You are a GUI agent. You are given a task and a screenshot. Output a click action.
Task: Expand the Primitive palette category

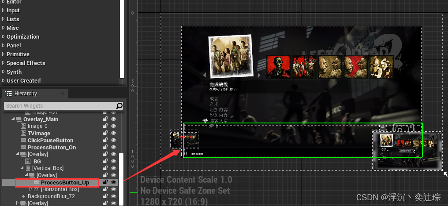4,54
